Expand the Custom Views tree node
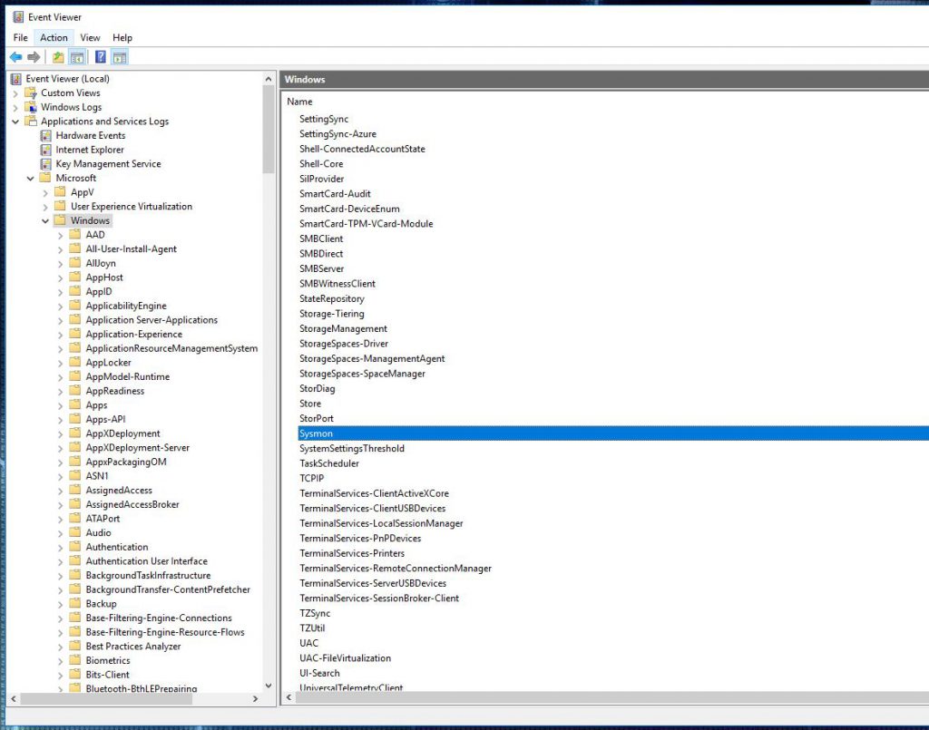Image resolution: width=929 pixels, height=730 pixels. point(16,92)
